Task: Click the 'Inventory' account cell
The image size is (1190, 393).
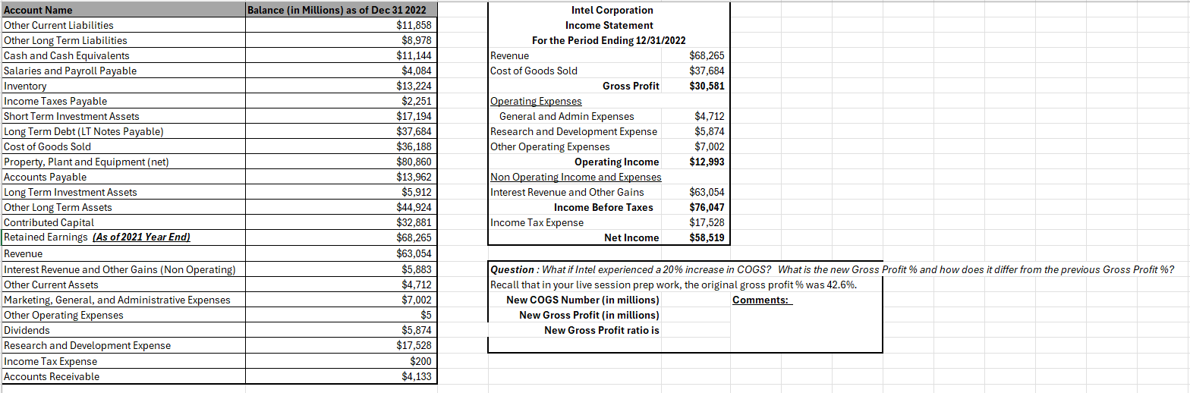Action: pos(124,86)
